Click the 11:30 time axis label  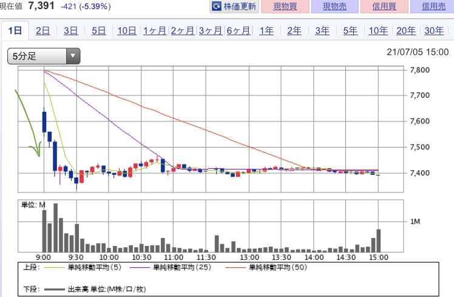(x=206, y=258)
